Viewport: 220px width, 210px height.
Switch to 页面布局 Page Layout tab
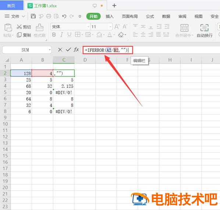(x=130, y=17)
